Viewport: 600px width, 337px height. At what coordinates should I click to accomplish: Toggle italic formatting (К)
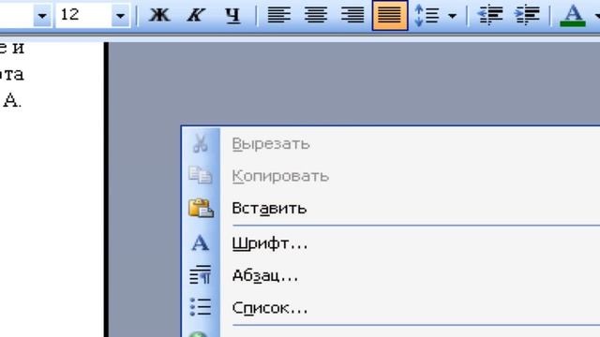[x=196, y=15]
